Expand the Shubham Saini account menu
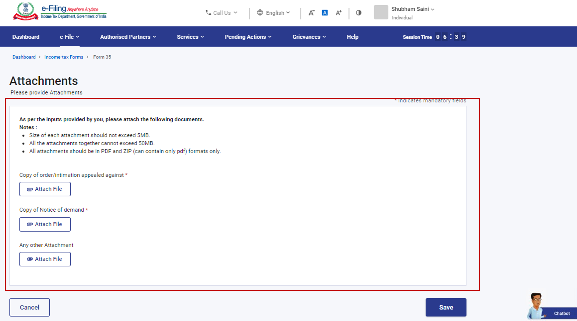 pyautogui.click(x=413, y=9)
